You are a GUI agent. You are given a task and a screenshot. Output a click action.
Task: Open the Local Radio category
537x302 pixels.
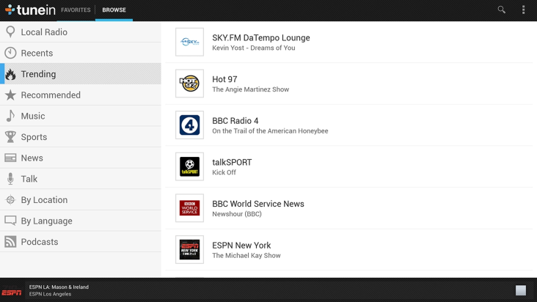tap(81, 32)
